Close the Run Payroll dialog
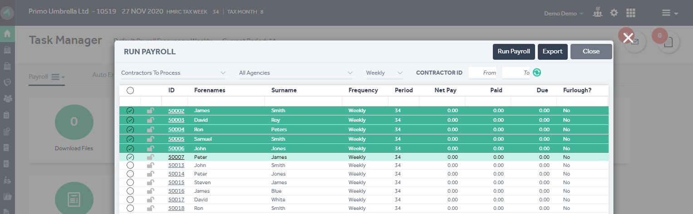693x214 pixels. pos(591,52)
